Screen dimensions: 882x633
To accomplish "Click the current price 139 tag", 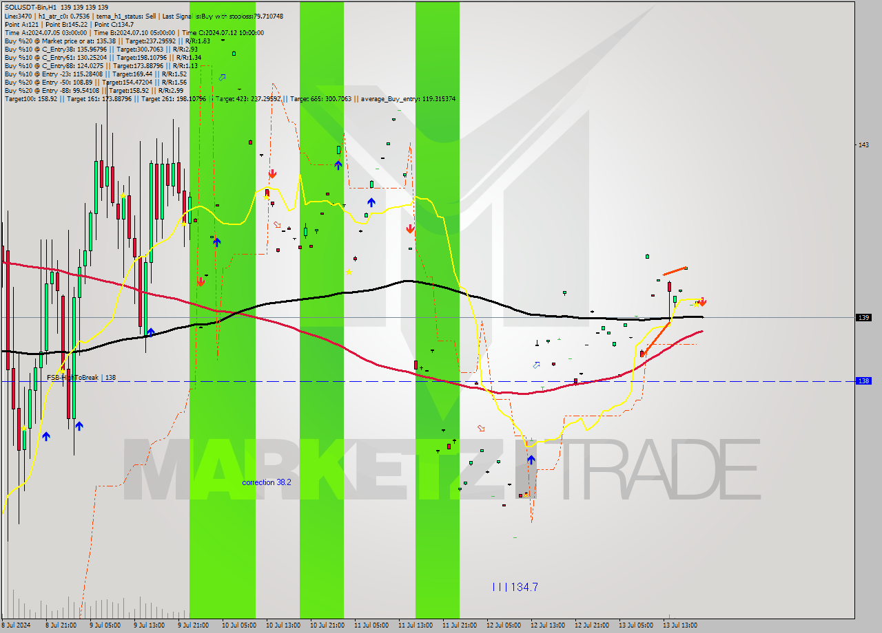I will (x=863, y=317).
